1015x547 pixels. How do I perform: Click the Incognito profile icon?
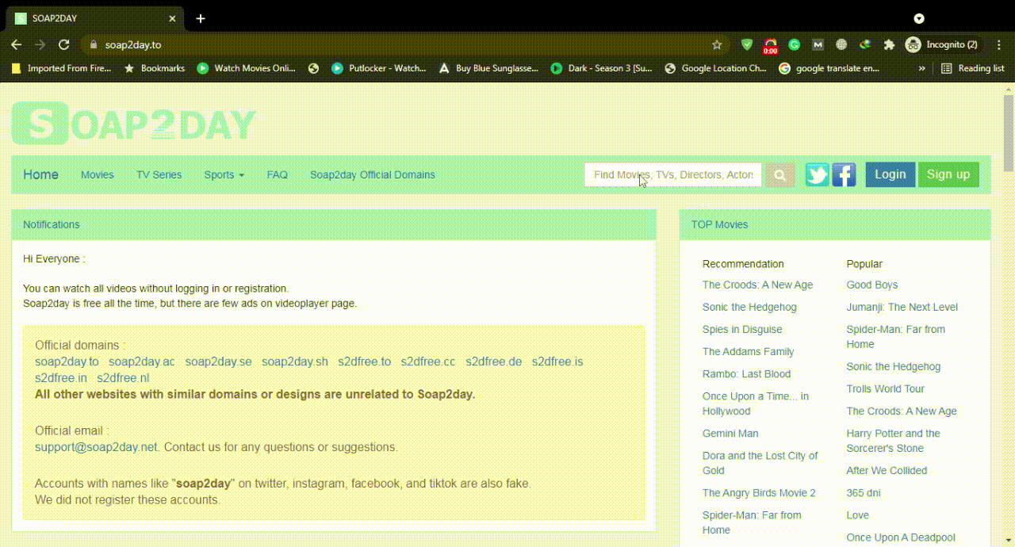point(943,44)
